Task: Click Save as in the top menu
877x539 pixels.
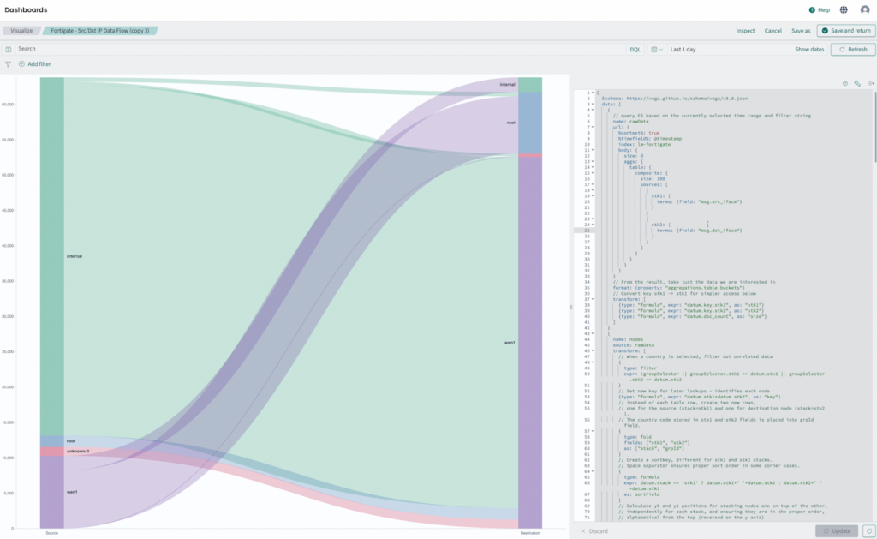Action: [801, 31]
